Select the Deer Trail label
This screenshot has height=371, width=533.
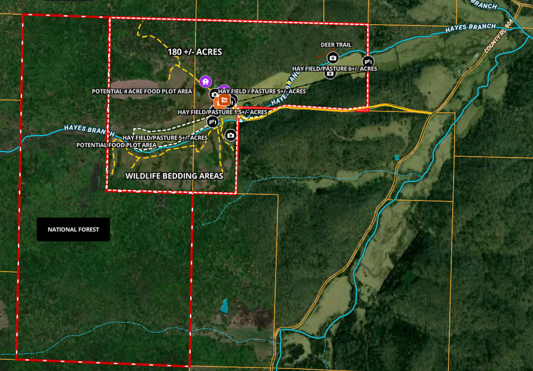(x=336, y=44)
